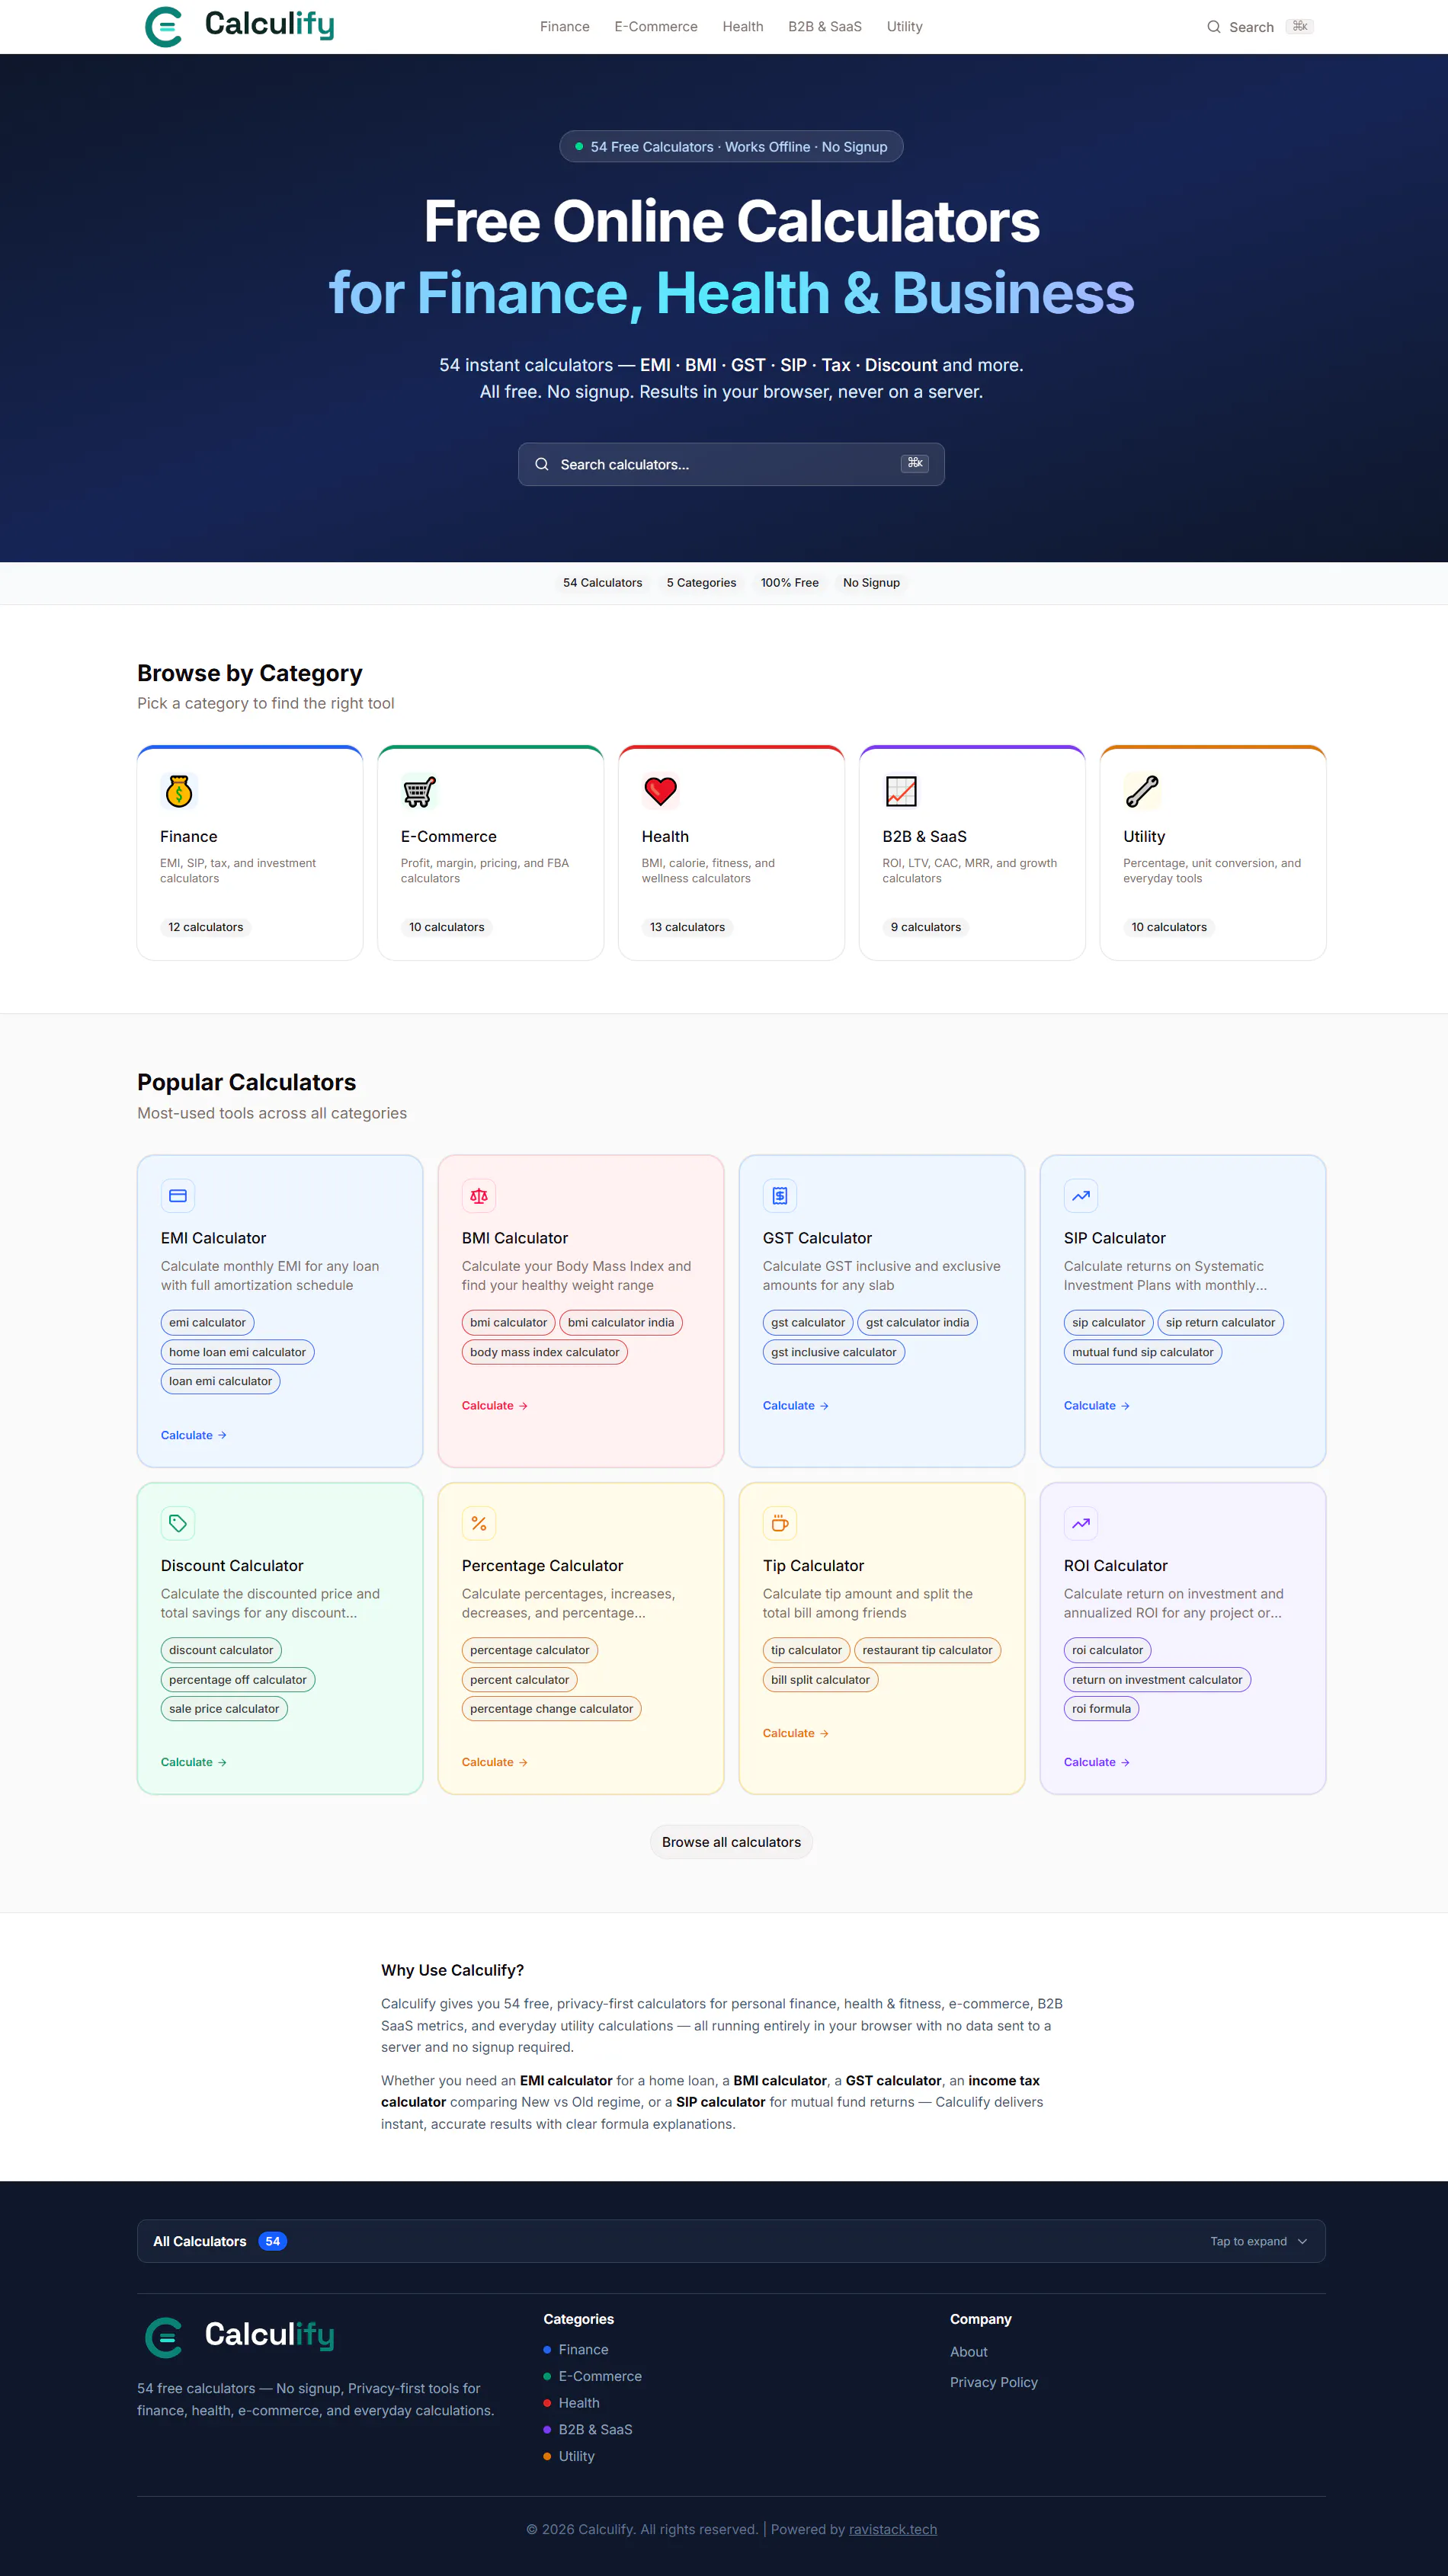Open the Health menu in top navigation
The image size is (1448, 2576).
743,27
